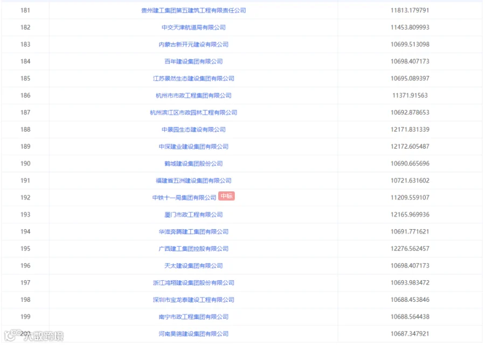Open 中交天津航道局有限公司 link
Viewport: 485px width, 345px height.
tap(193, 27)
